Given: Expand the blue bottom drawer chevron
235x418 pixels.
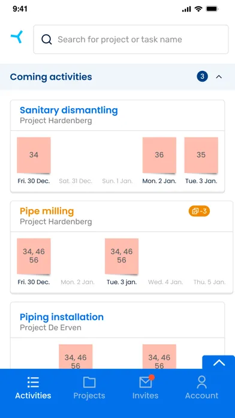Looking at the screenshot, I should [219, 363].
